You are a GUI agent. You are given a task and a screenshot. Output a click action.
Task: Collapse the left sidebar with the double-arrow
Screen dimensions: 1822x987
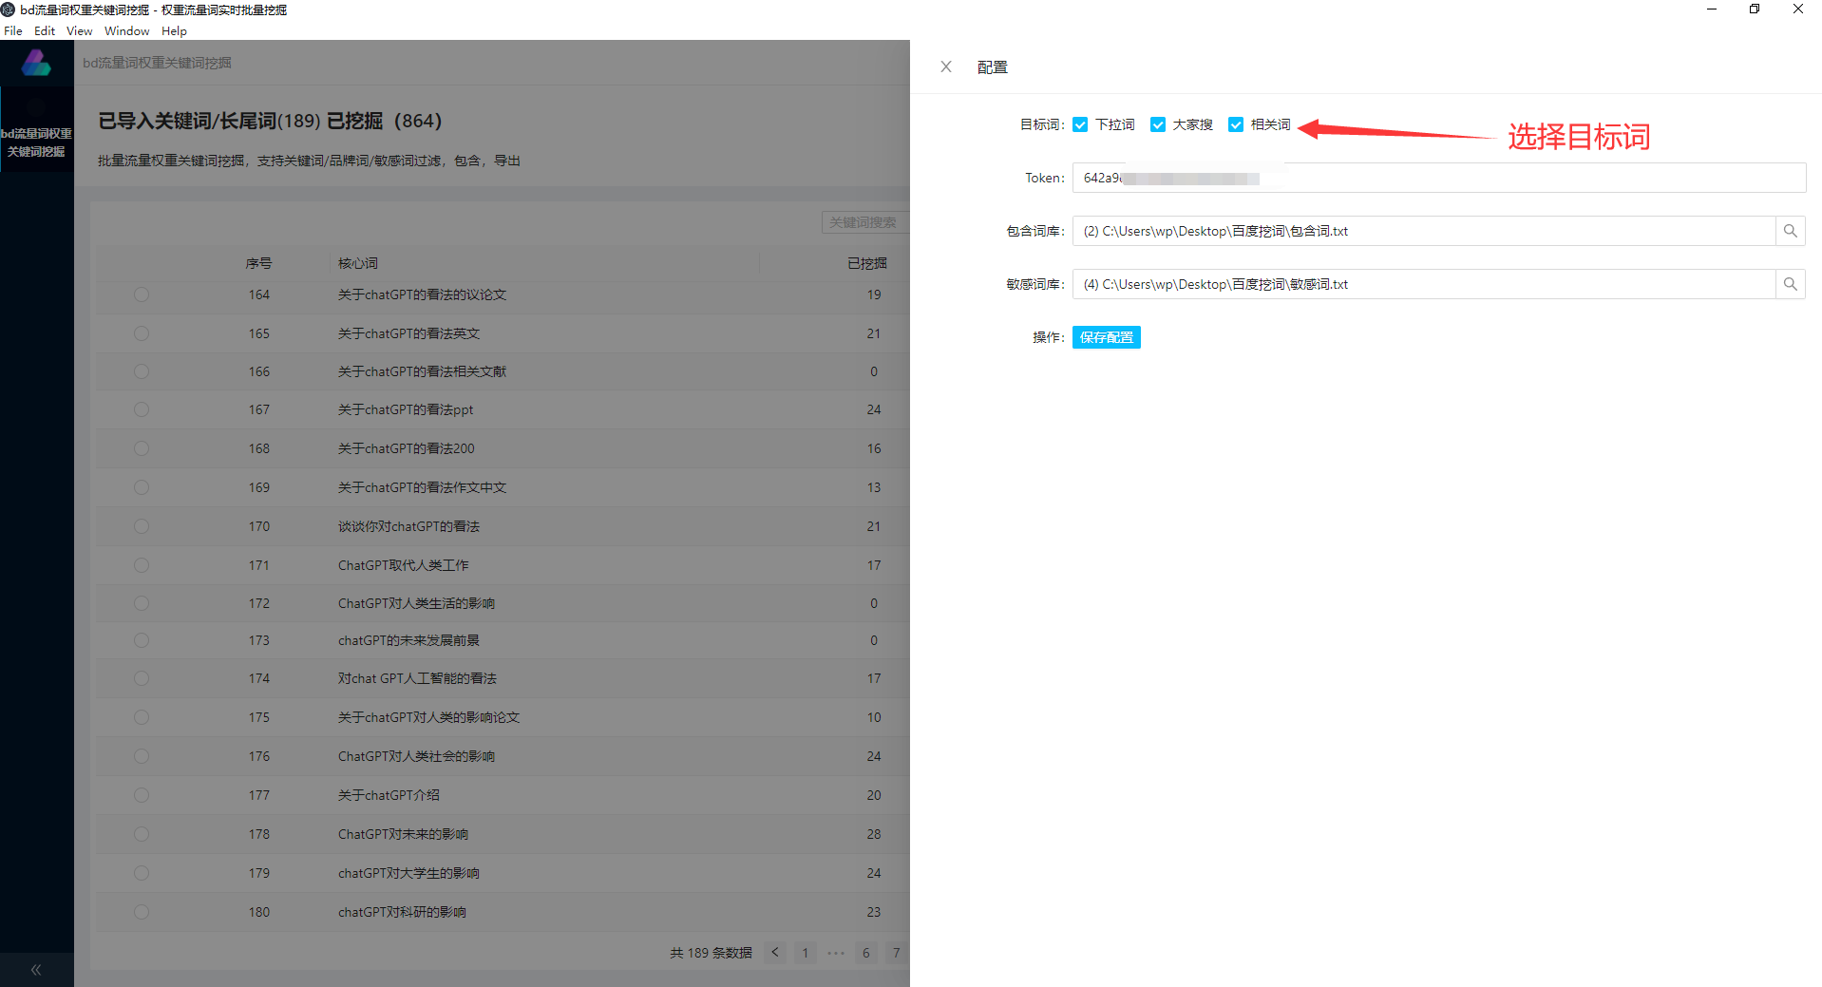[x=36, y=969]
